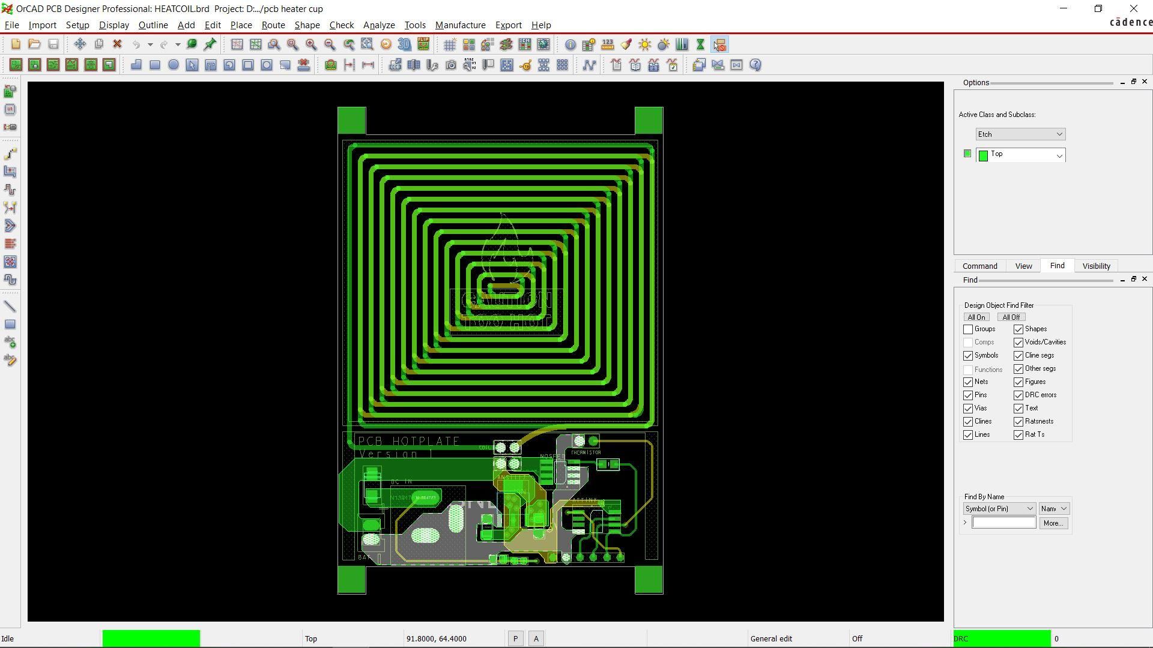Uncheck the Shapes find filter
Viewport: 1153px width, 648px height.
coord(1018,329)
